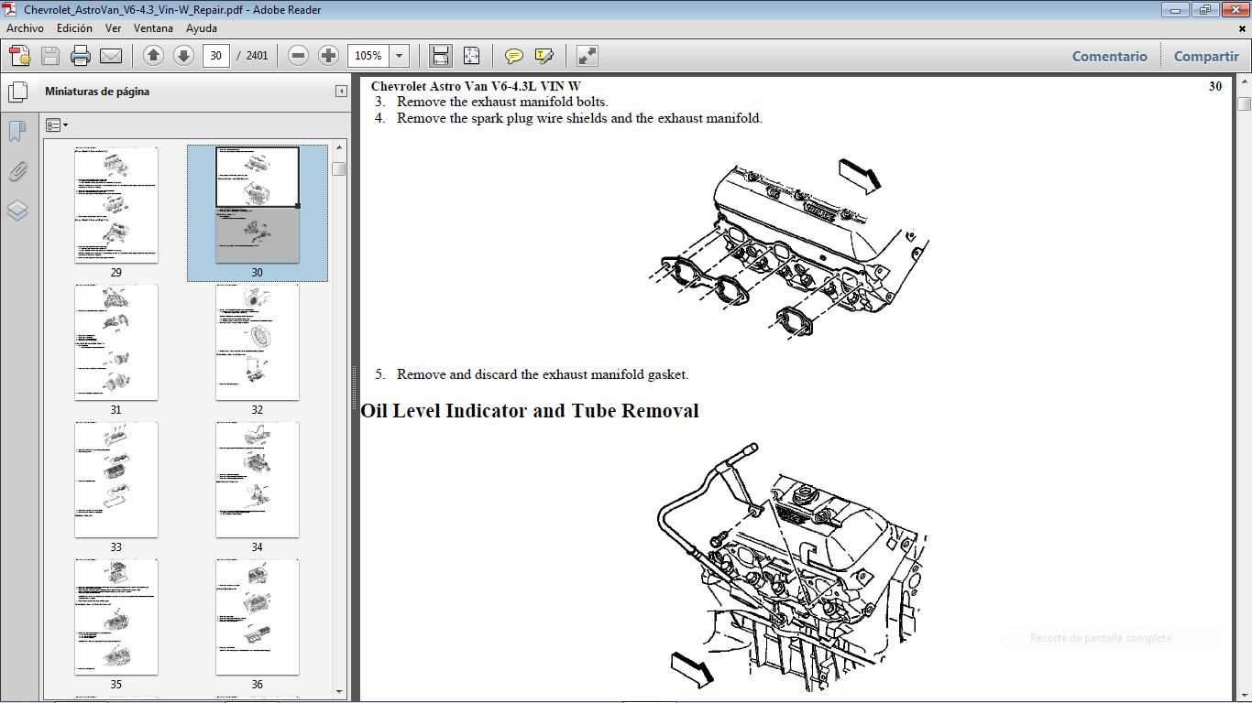Viewport: 1252px width, 703px height.
Task: Open the Archivo menu
Action: point(25,28)
